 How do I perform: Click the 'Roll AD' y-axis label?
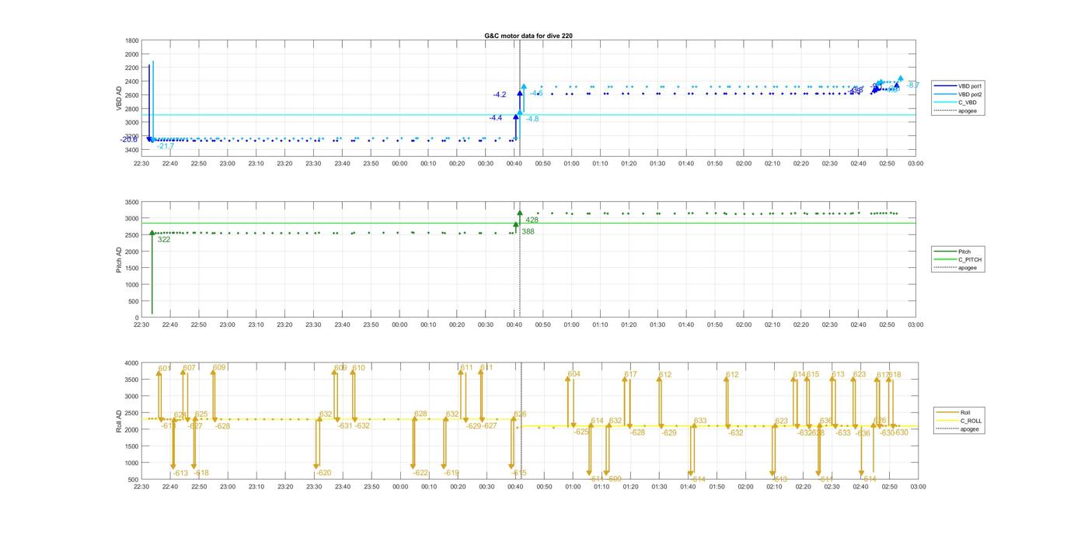(120, 421)
